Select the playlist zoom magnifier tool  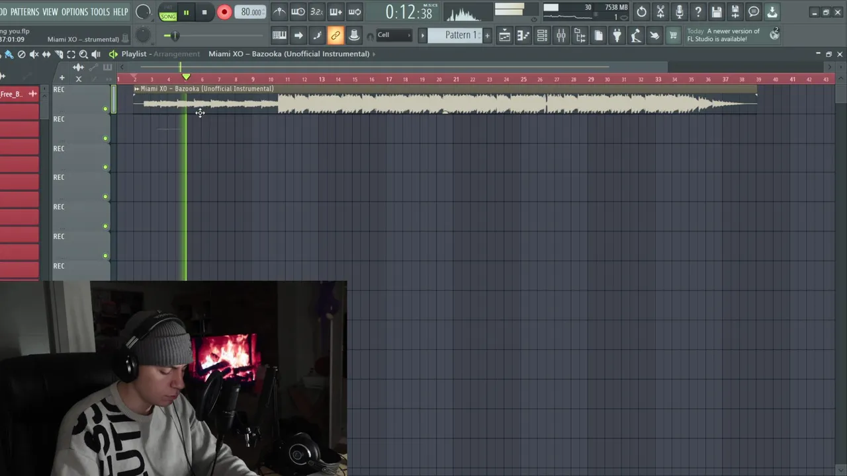(83, 54)
